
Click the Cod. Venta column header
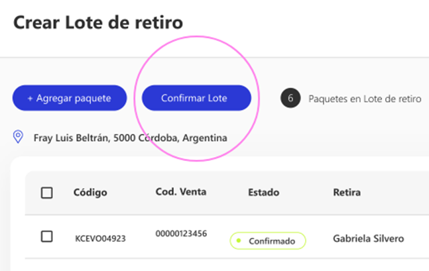click(181, 191)
